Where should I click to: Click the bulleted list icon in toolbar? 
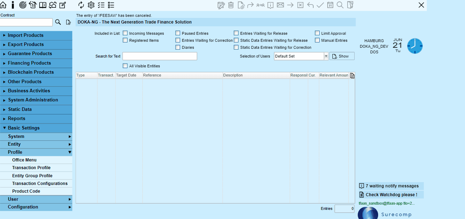(111, 5)
